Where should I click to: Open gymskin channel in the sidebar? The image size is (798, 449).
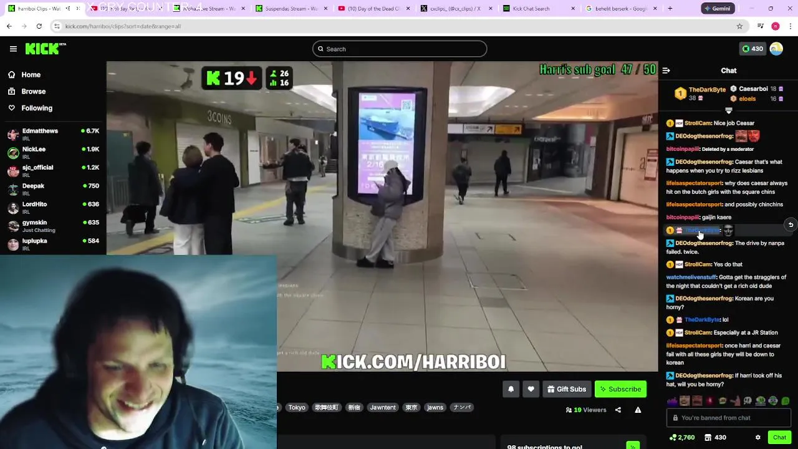pyautogui.click(x=53, y=225)
